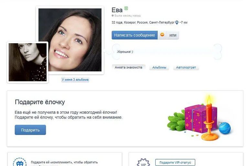The image size is (249, 166).
Task: Click the Хорошка! status bubble
Action: [x=167, y=52]
